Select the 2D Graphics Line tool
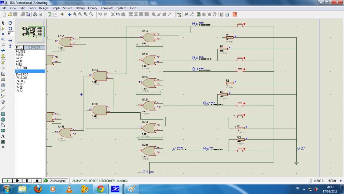Viewport: 344px width, 194px height. (3, 108)
